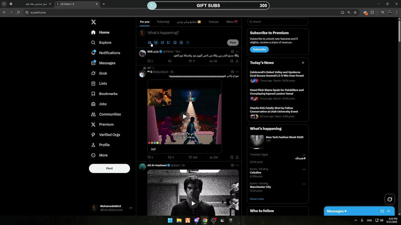This screenshot has height=225, width=401.
Task: Open Messages from sidebar
Action: click(x=104, y=63)
